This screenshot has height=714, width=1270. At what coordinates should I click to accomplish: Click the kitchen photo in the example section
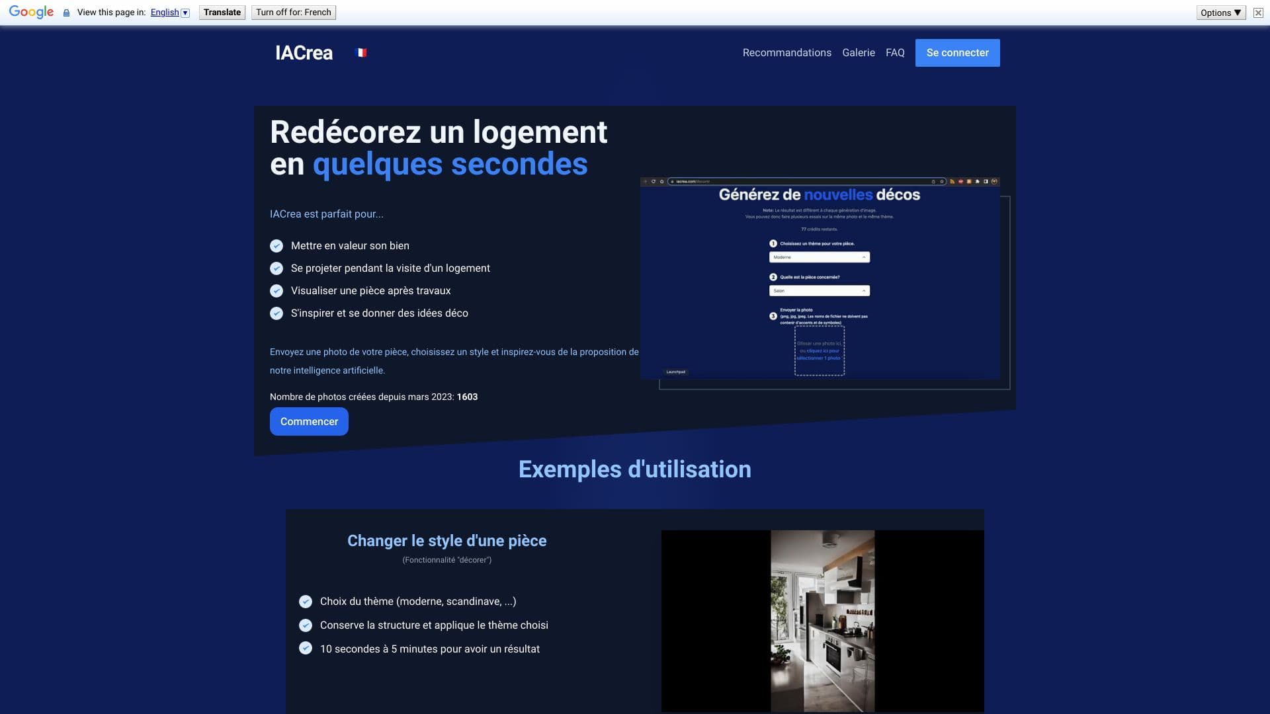(x=822, y=621)
